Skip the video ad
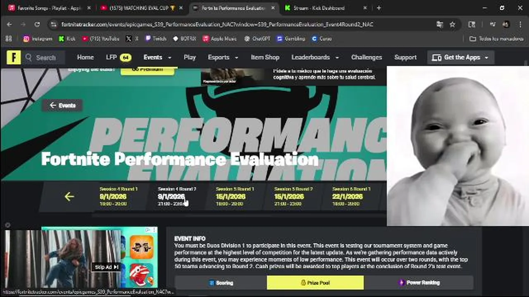Viewport: 529px width, 297px height. point(107,267)
